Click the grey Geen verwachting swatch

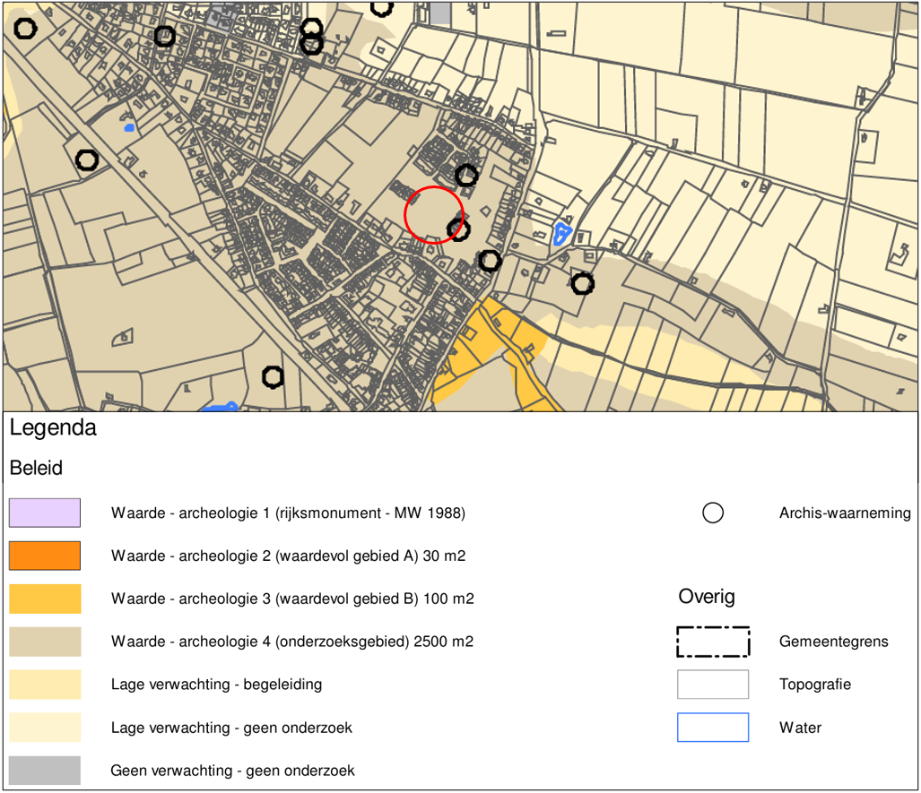[45, 770]
